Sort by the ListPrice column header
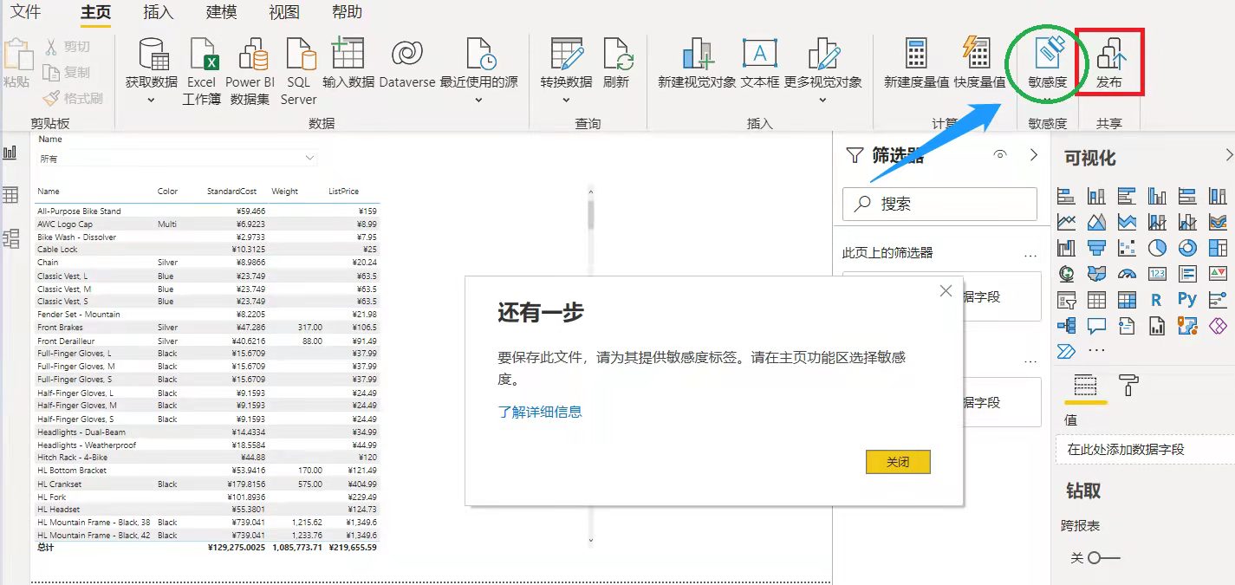 (343, 192)
